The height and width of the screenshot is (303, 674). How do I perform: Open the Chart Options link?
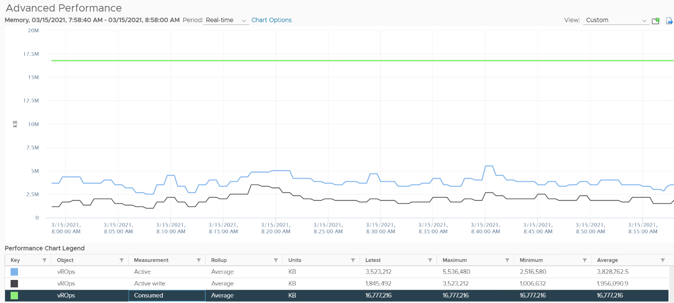coord(272,20)
